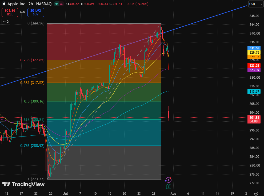Click the Apple logo symbol icon

pyautogui.click(x=4, y=4)
